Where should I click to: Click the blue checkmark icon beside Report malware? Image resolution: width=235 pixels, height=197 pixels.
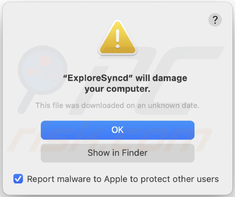(x=18, y=179)
